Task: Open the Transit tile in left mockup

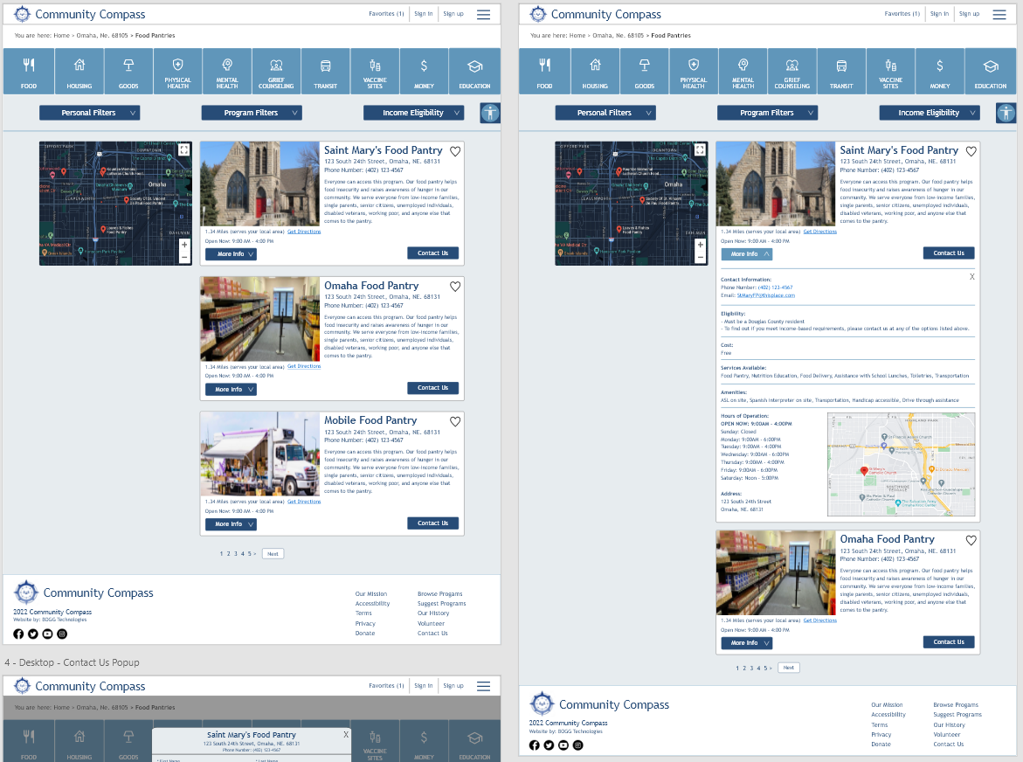Action: pyautogui.click(x=325, y=71)
